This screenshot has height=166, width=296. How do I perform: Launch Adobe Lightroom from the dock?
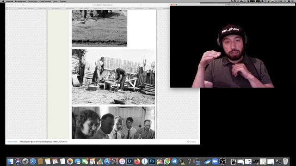[x=129, y=161]
